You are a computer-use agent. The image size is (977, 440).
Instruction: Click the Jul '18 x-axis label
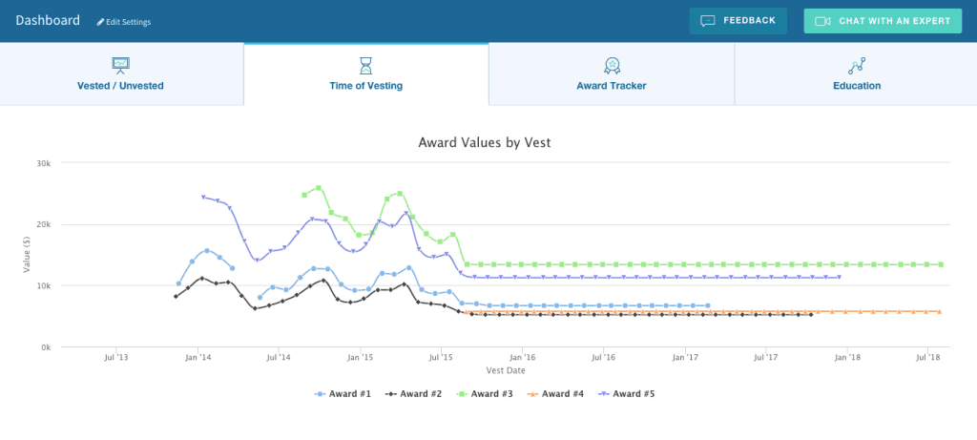pos(927,358)
